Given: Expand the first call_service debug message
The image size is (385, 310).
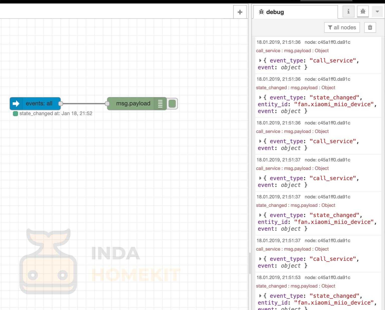Looking at the screenshot, I should pos(260,61).
